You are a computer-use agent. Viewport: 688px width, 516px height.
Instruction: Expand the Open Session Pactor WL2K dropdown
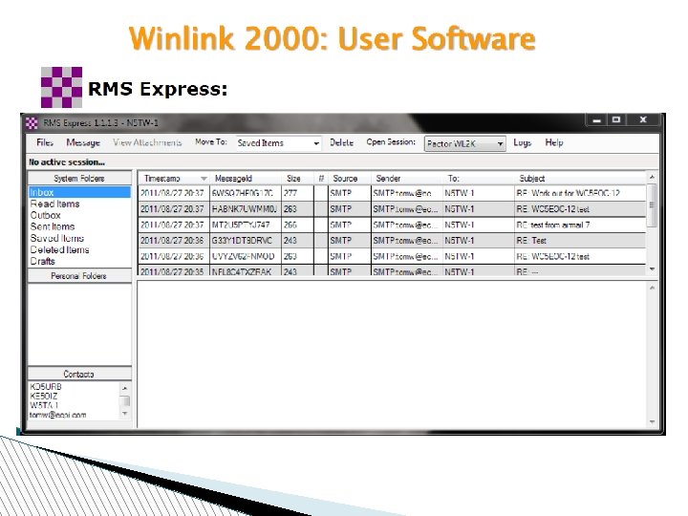click(x=500, y=144)
